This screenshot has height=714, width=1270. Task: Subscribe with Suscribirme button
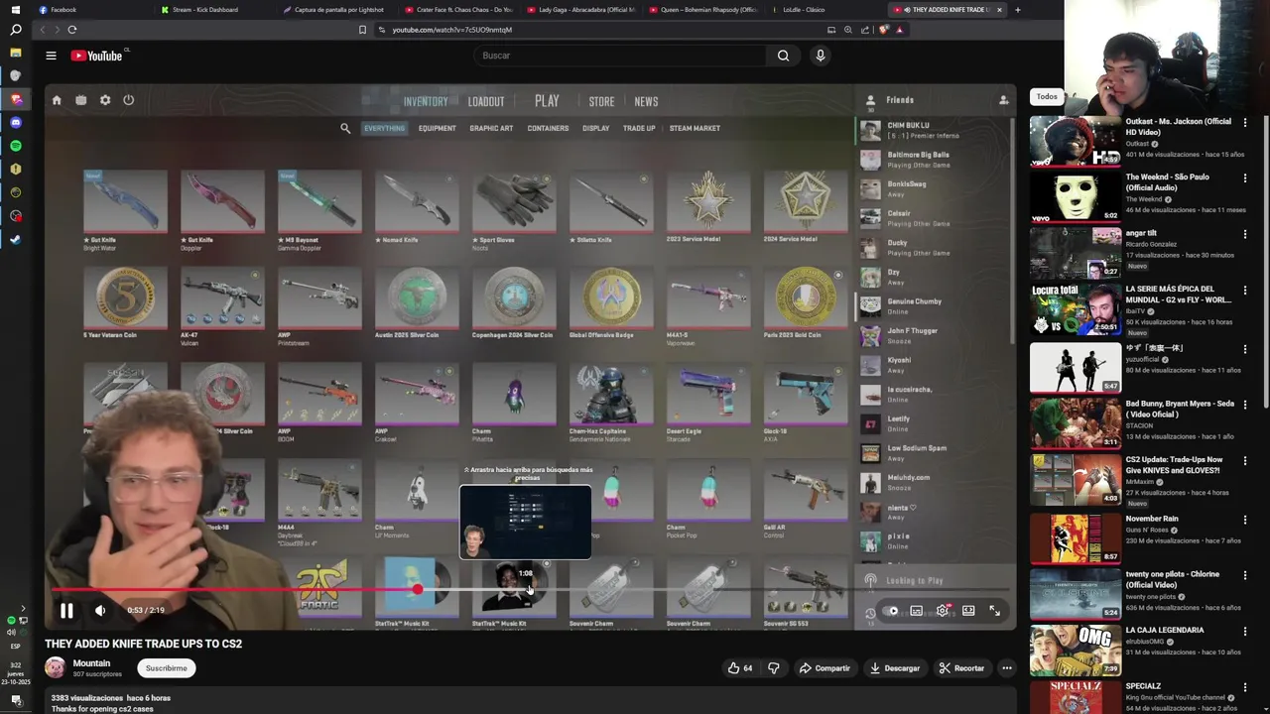pyautogui.click(x=166, y=668)
